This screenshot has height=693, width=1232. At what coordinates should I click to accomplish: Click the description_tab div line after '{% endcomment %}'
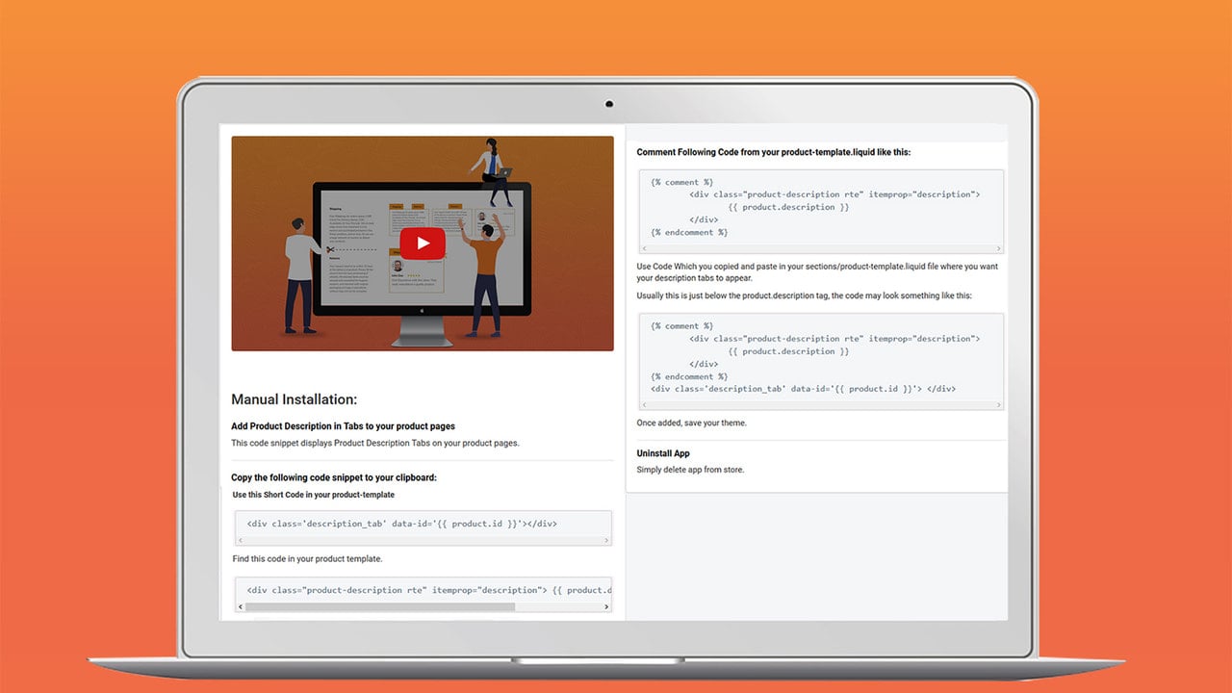803,389
